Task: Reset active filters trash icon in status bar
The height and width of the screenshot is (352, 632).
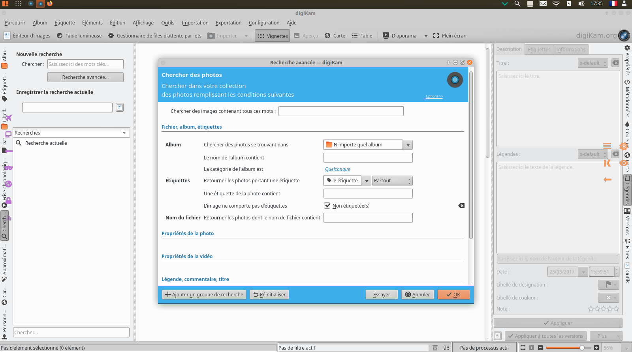Action: 435,348
